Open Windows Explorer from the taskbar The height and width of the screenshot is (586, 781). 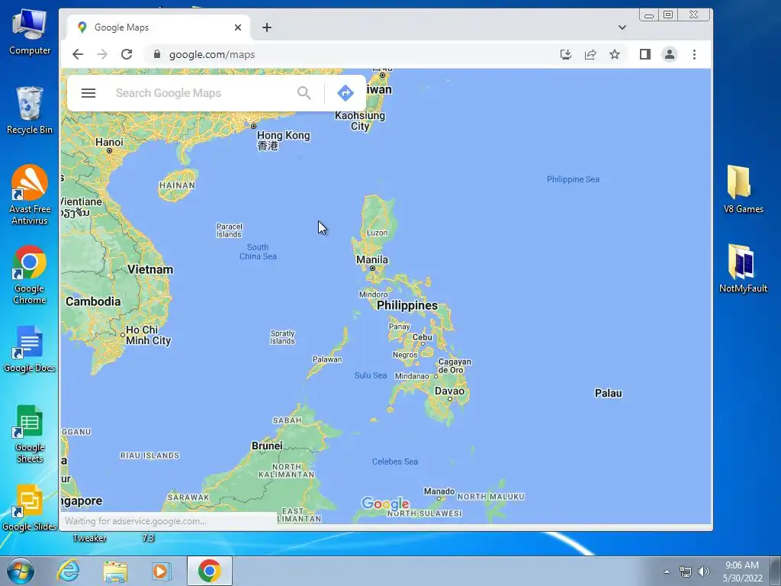(115, 571)
